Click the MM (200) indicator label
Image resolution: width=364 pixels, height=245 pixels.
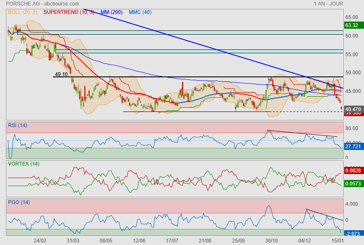111,12
